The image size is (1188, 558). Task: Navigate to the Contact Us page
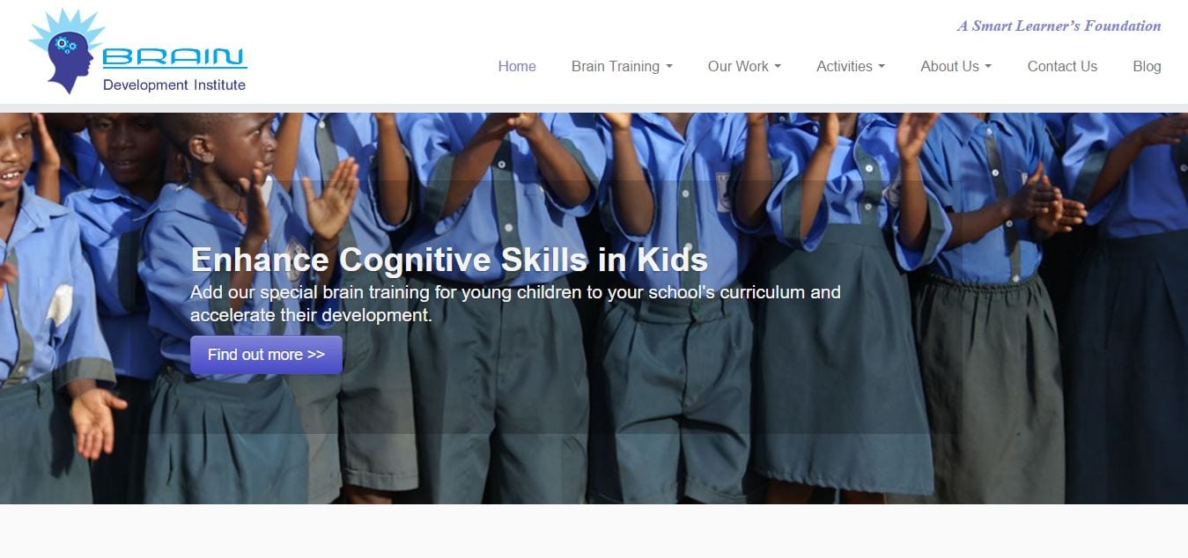tap(1062, 66)
